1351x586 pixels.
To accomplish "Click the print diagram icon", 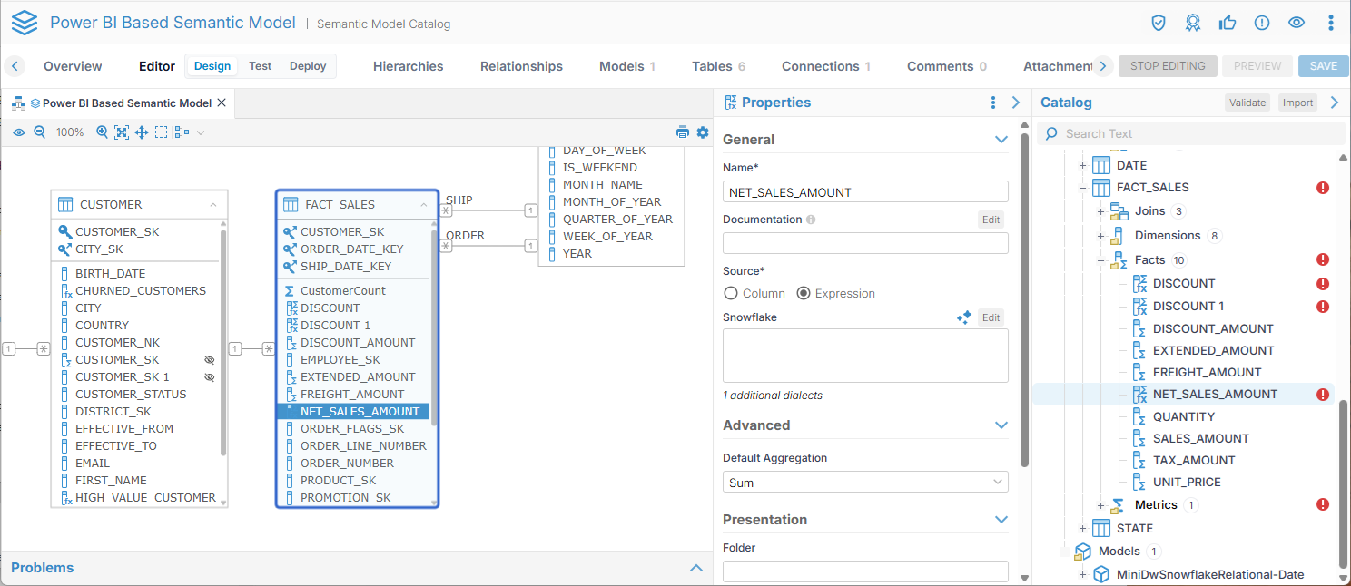I will 683,132.
